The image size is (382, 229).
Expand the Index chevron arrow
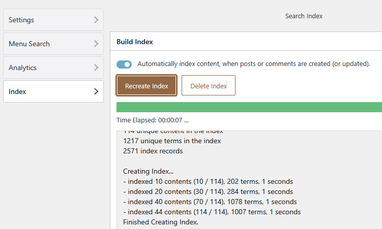coord(96,91)
